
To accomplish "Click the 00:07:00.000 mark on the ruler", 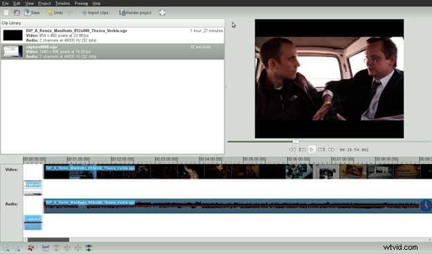I will (343, 159).
